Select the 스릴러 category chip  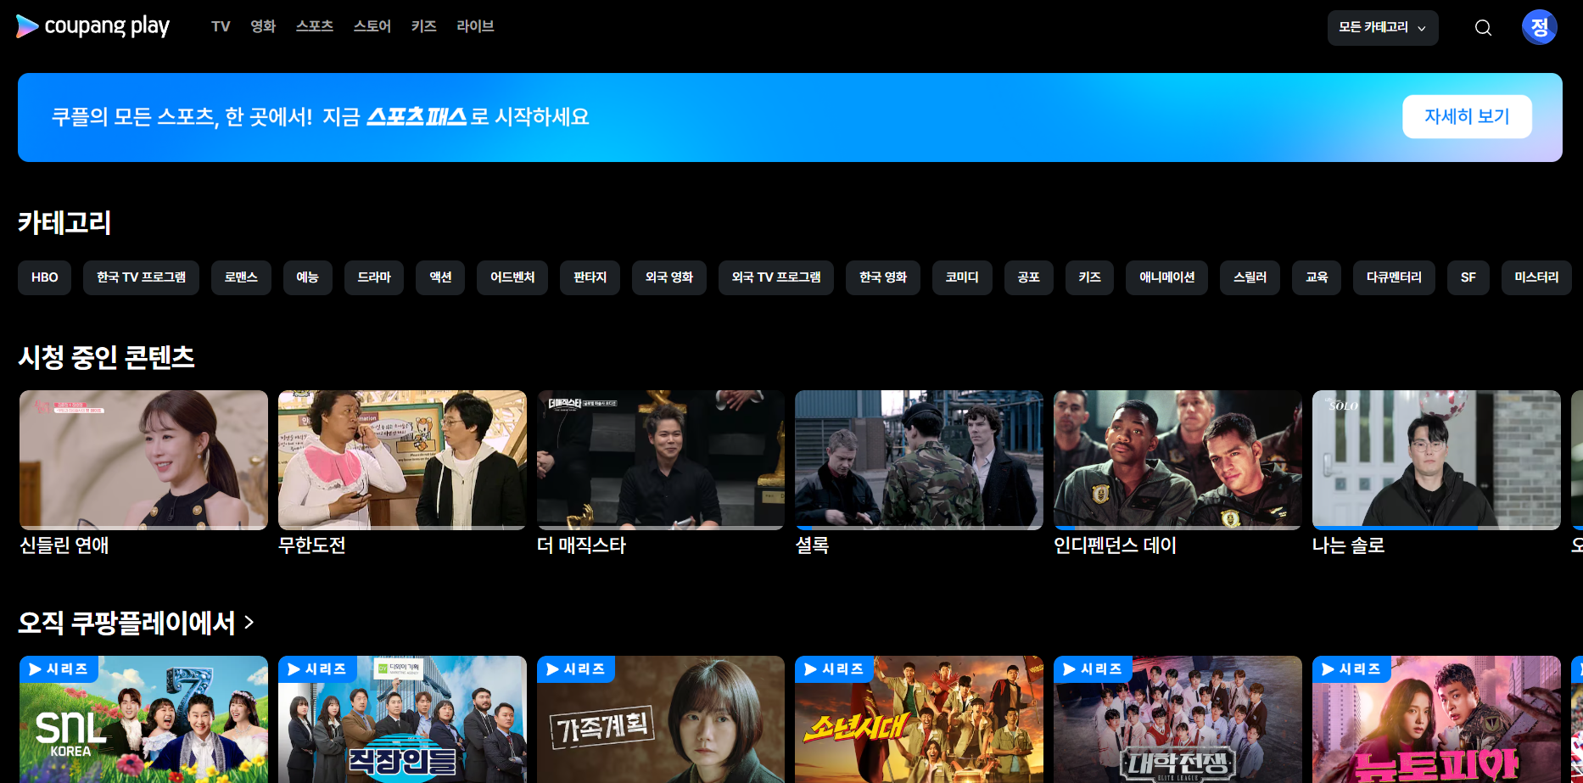click(1250, 277)
